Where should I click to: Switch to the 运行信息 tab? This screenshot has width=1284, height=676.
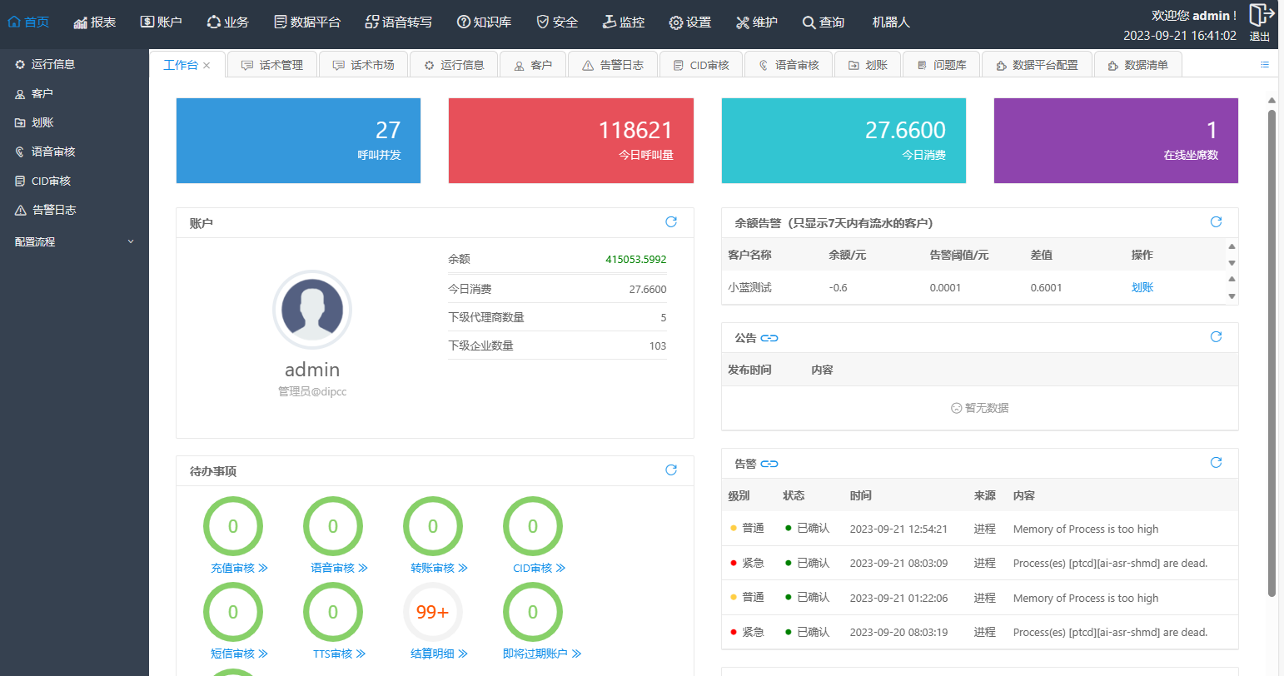pos(454,65)
